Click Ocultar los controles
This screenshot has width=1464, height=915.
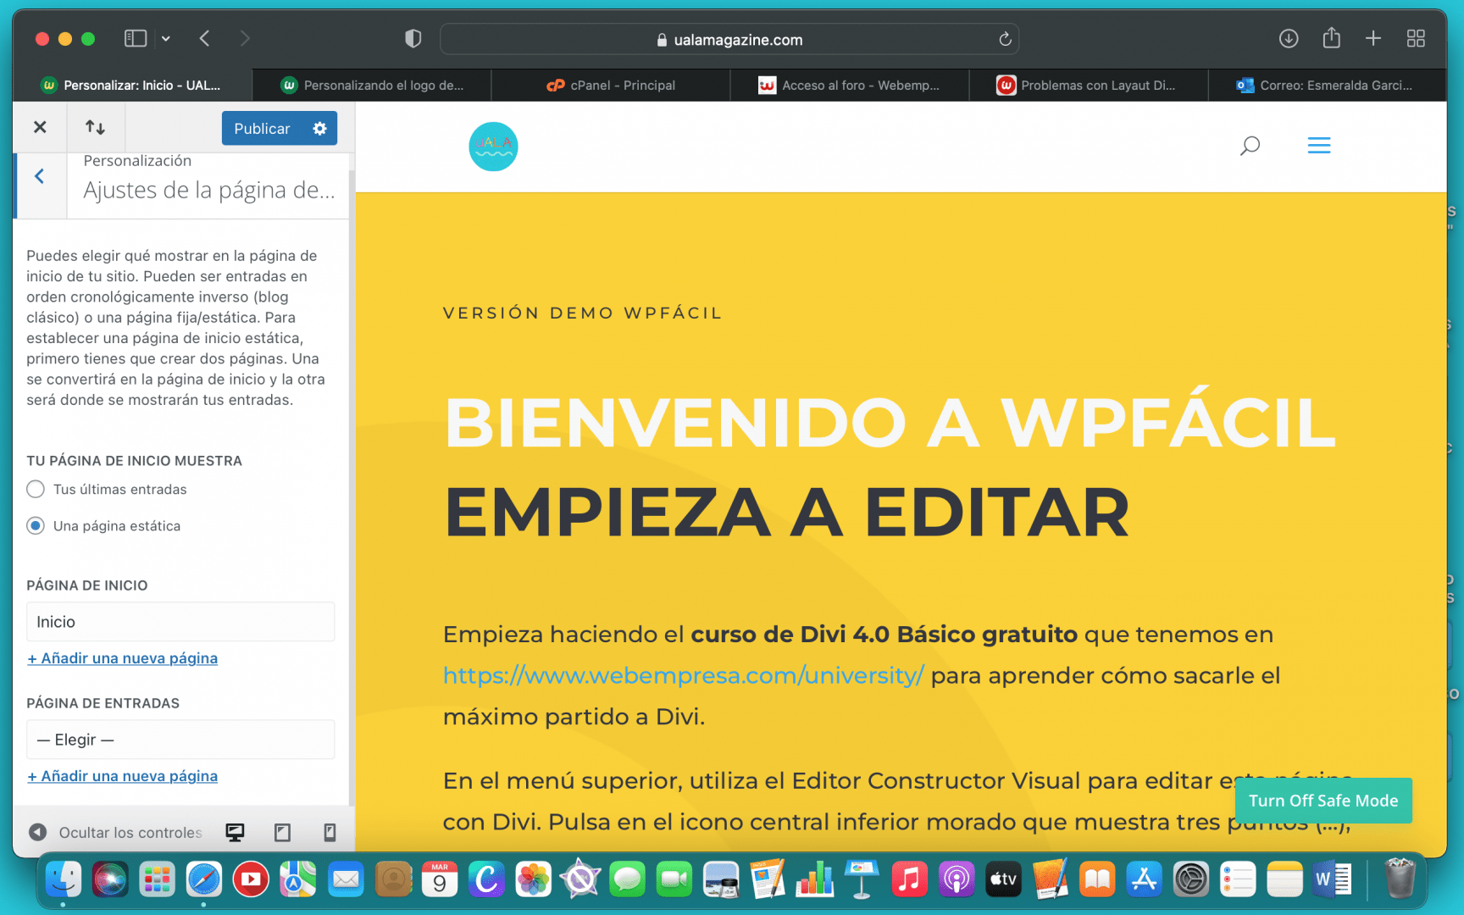point(115,832)
